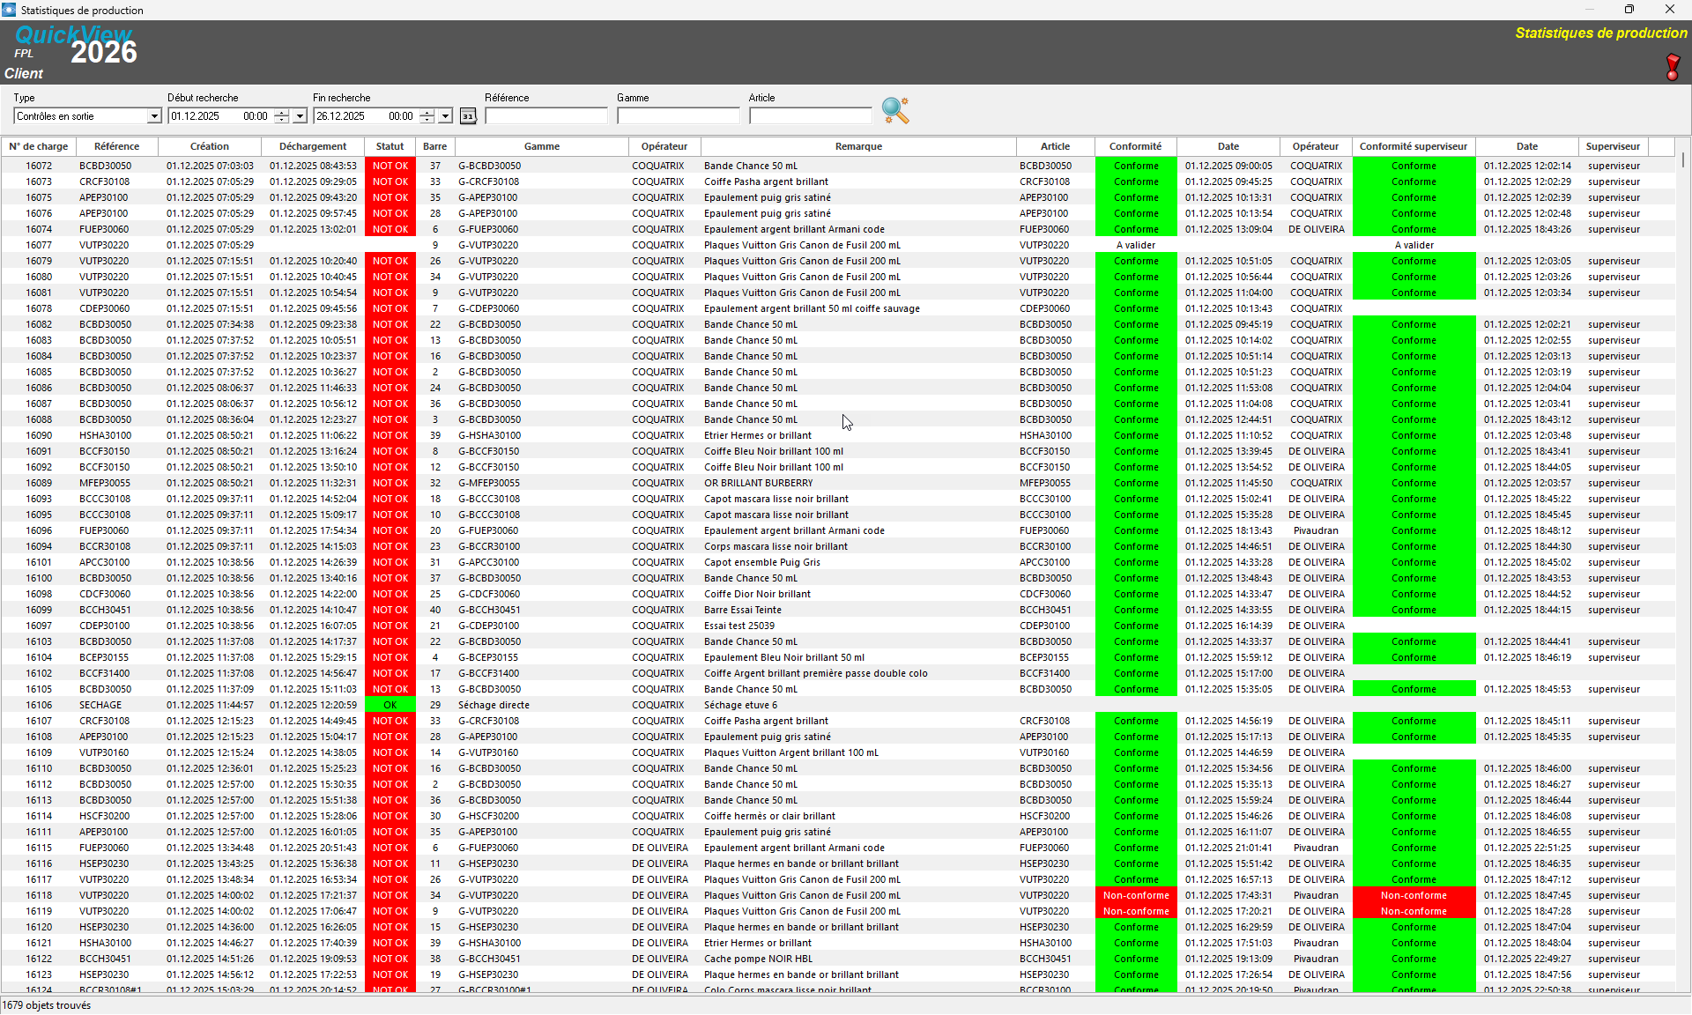Open Début recherche date picker dropdown
The width and height of the screenshot is (1692, 1015).
[300, 116]
